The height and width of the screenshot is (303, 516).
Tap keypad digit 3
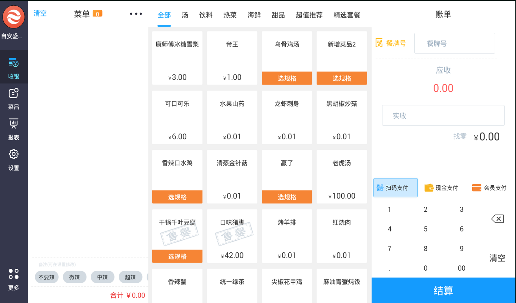[x=461, y=209]
